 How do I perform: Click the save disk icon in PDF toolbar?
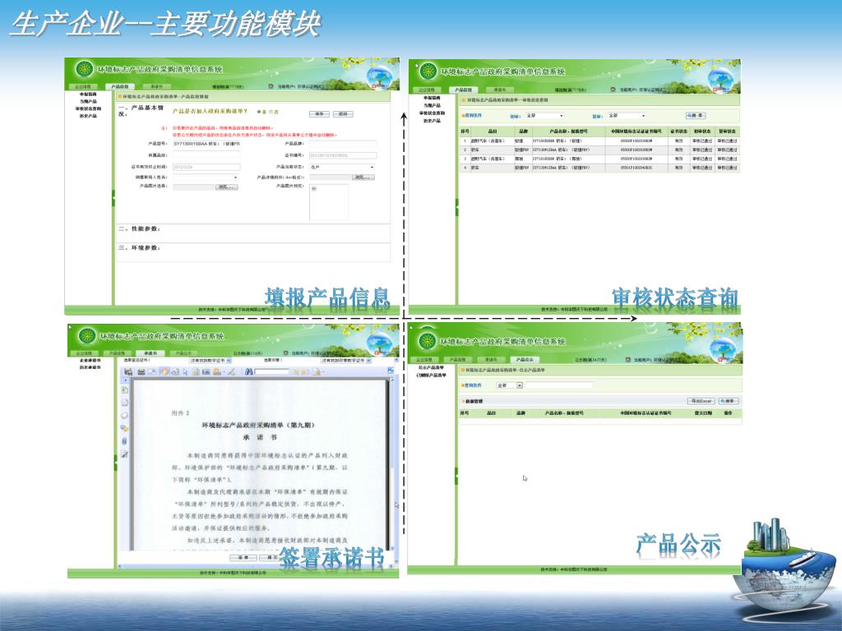coord(128,372)
